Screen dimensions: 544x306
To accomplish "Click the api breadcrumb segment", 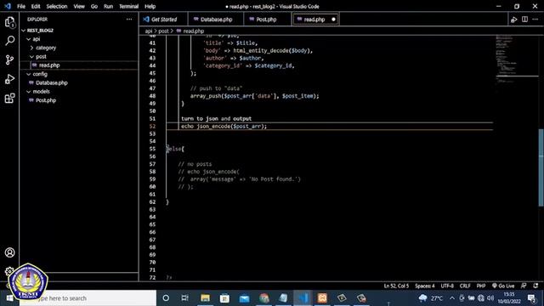I will [149, 31].
